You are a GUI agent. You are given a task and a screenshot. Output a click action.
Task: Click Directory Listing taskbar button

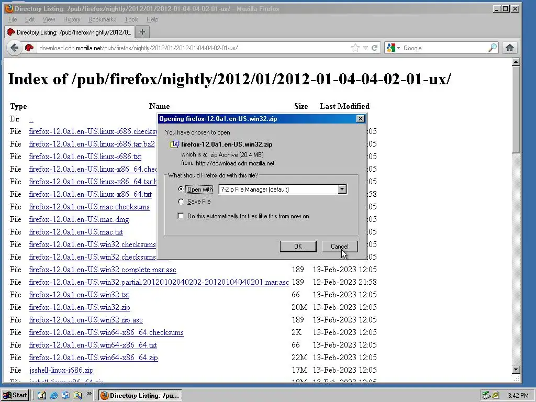click(x=140, y=396)
